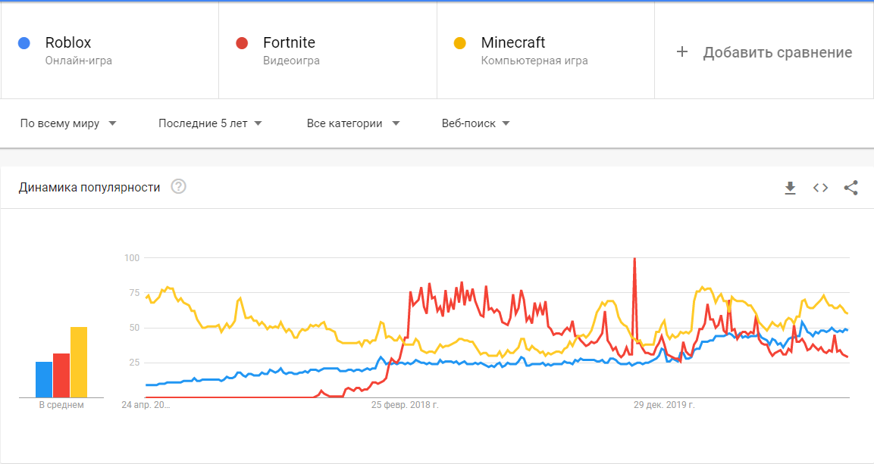Click the blue Roblox average bar
This screenshot has height=464, width=874.
tap(44, 380)
